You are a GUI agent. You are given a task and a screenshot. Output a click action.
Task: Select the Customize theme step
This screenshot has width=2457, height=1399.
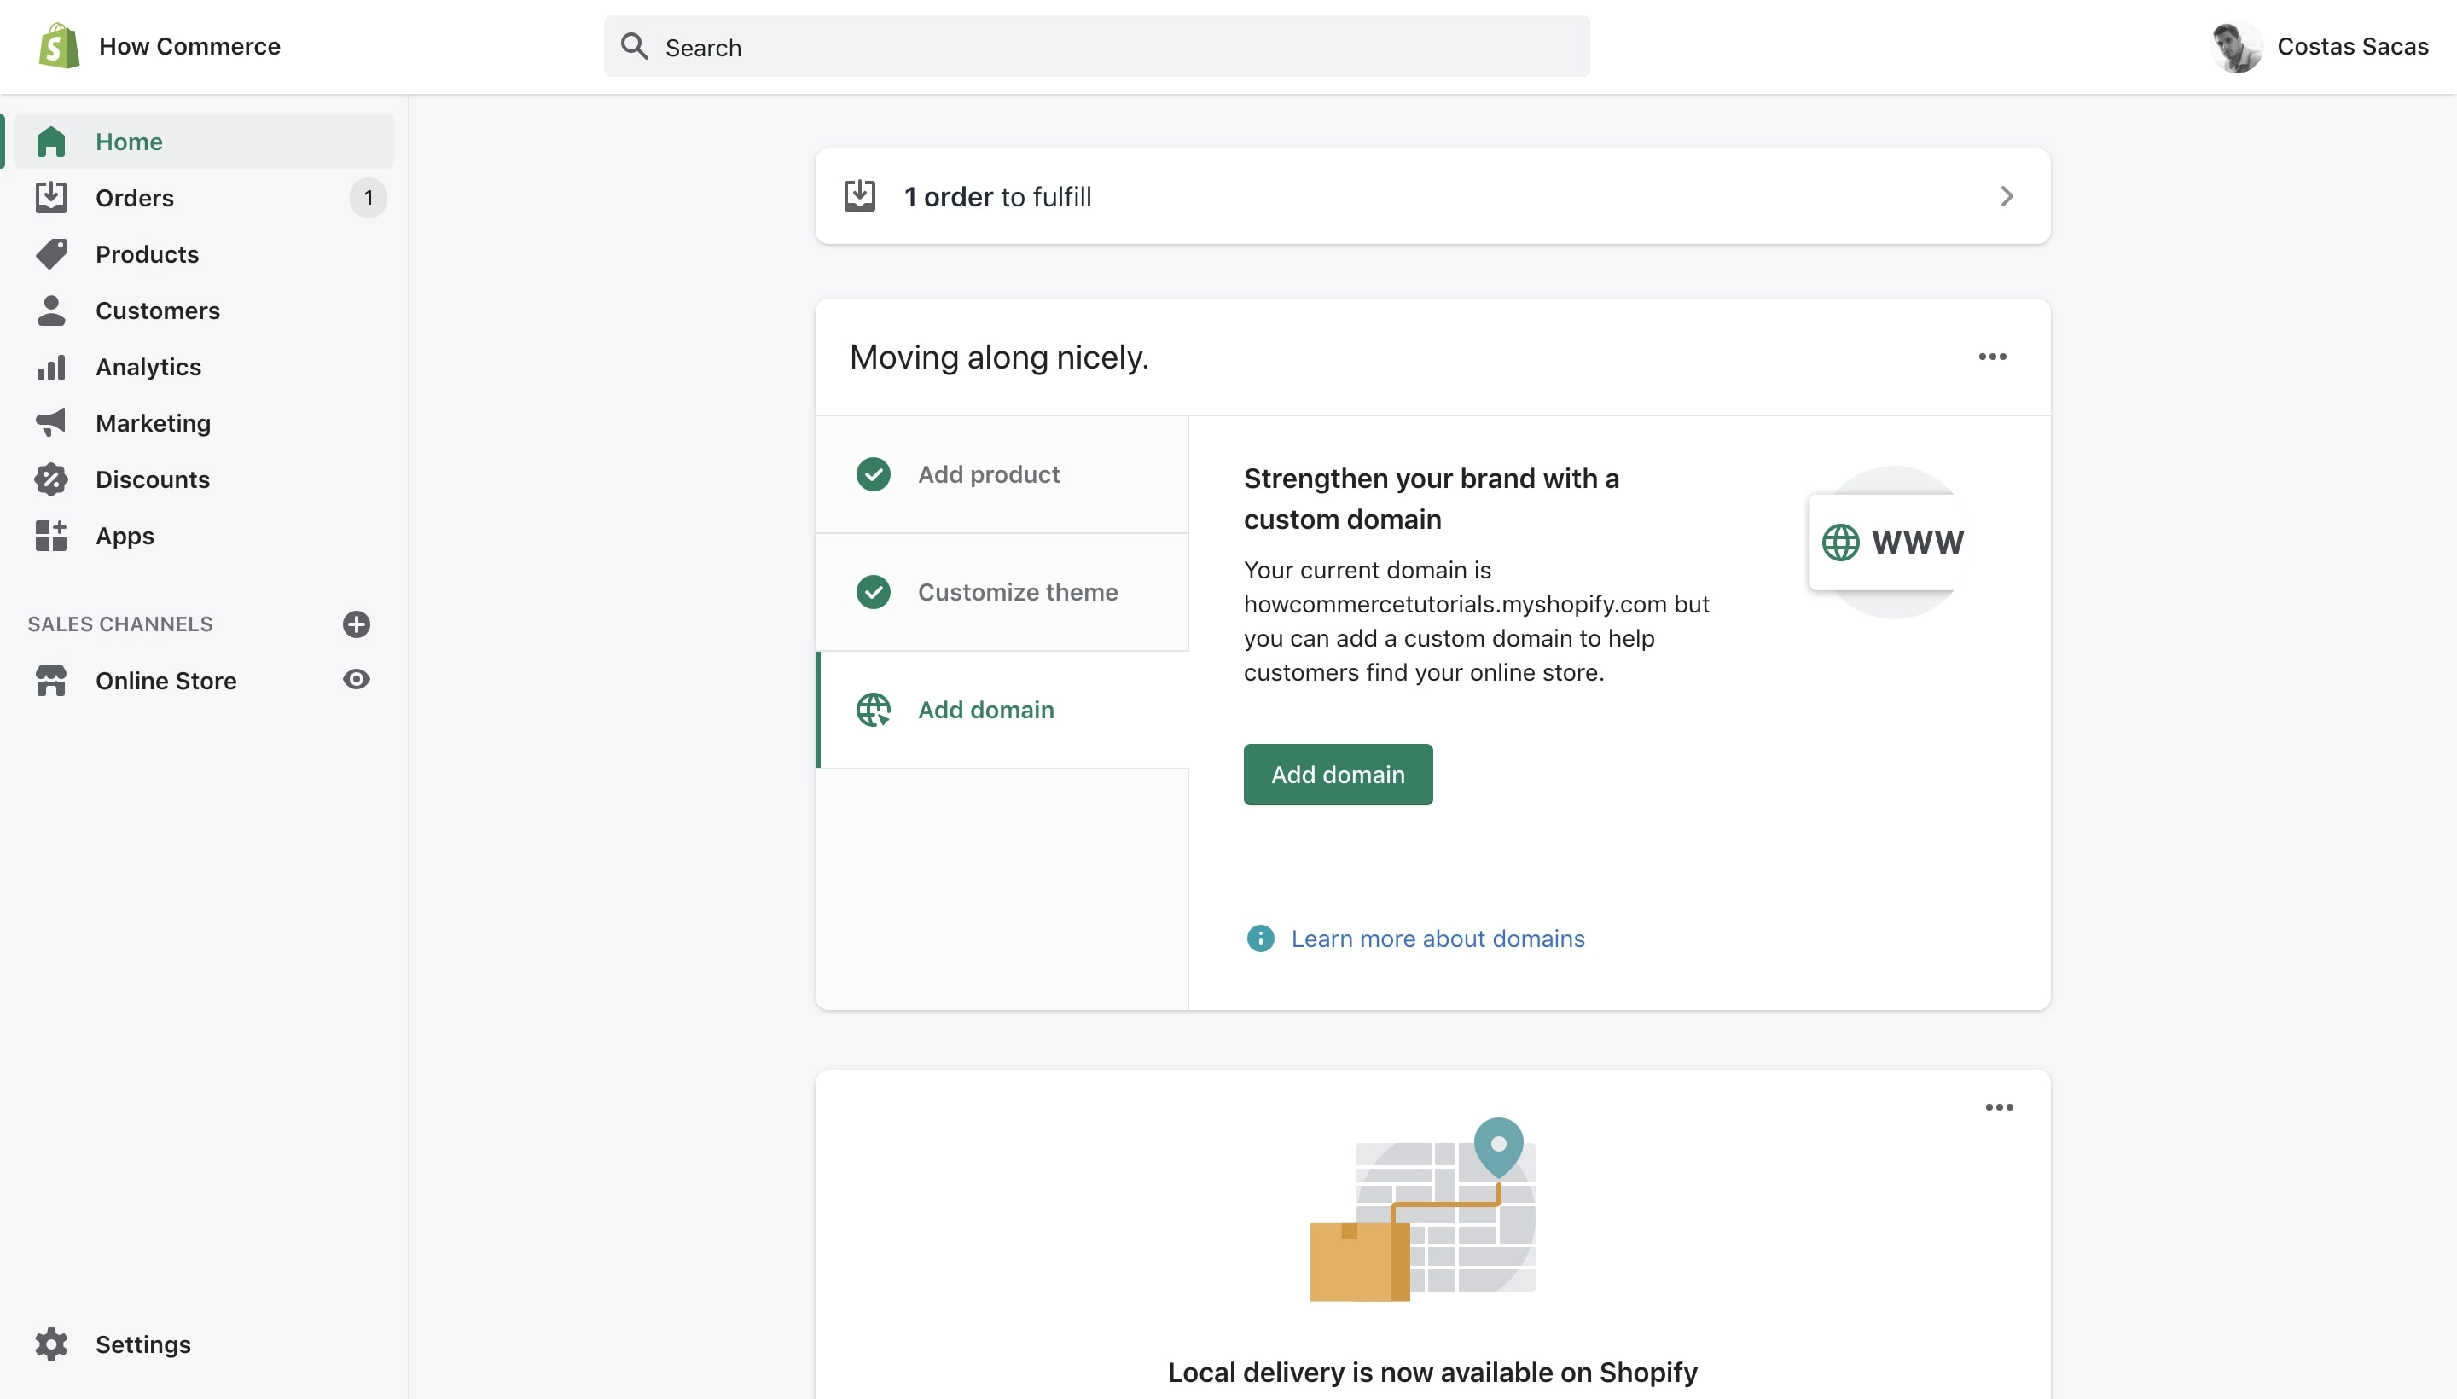[x=1002, y=592]
